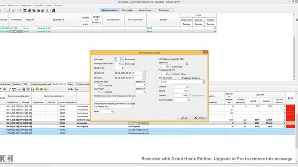Click the printer icon in the Выполнение toolbar

click(24, 89)
